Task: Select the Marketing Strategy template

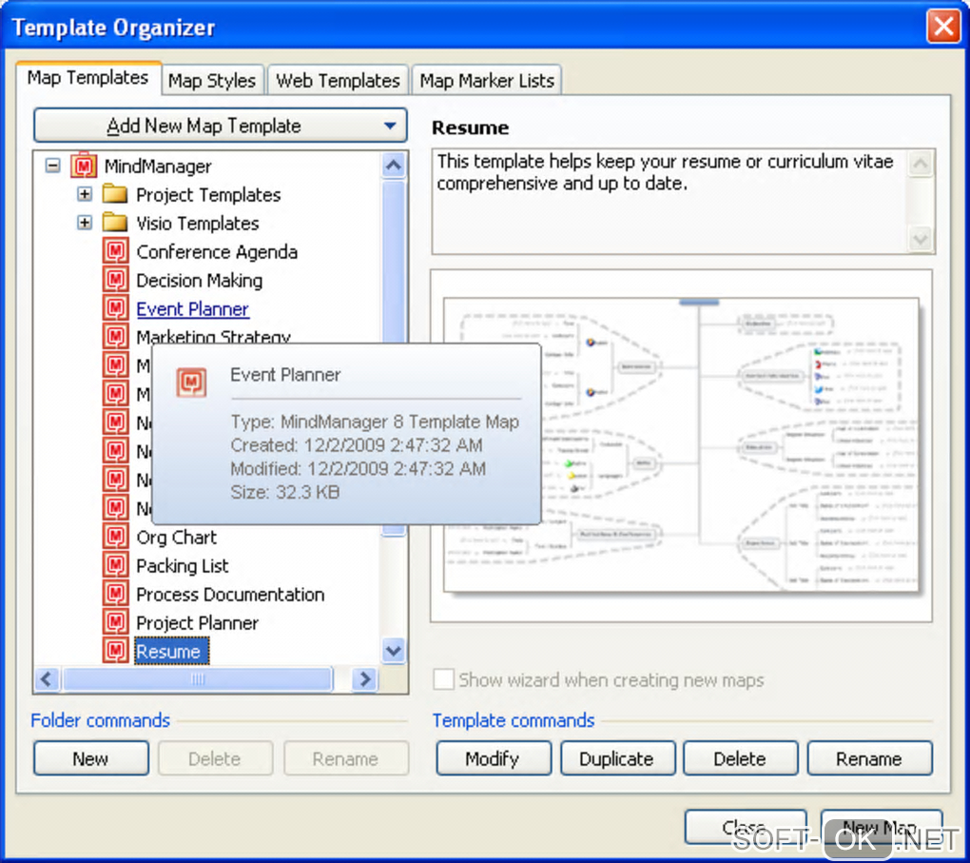Action: tap(213, 336)
